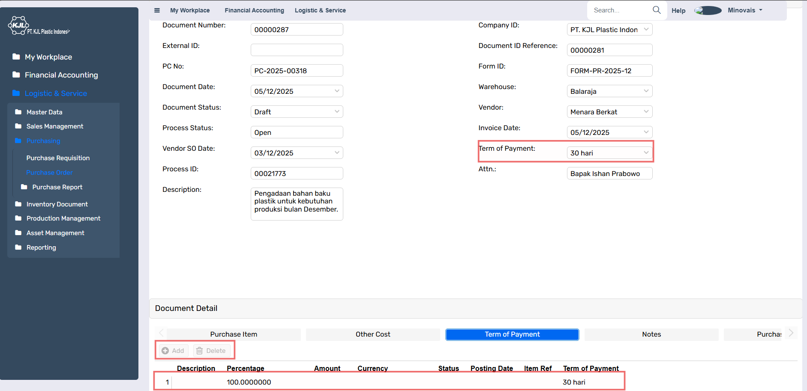Open Financial Accounting in top menu
Viewport: 807px width, 391px height.
click(x=254, y=10)
